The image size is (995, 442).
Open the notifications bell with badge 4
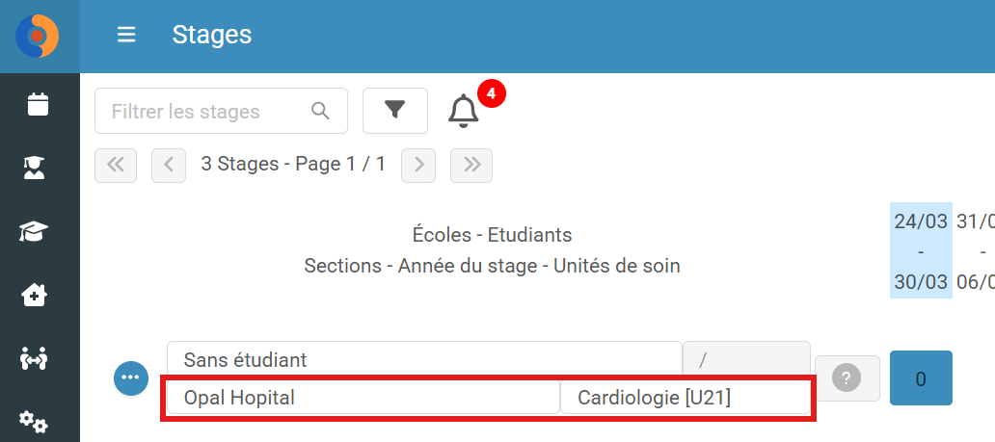tap(464, 111)
